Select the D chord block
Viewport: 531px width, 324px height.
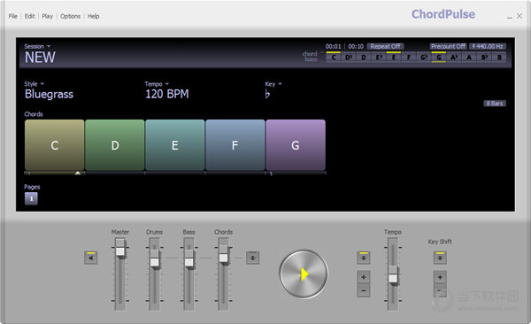115,145
